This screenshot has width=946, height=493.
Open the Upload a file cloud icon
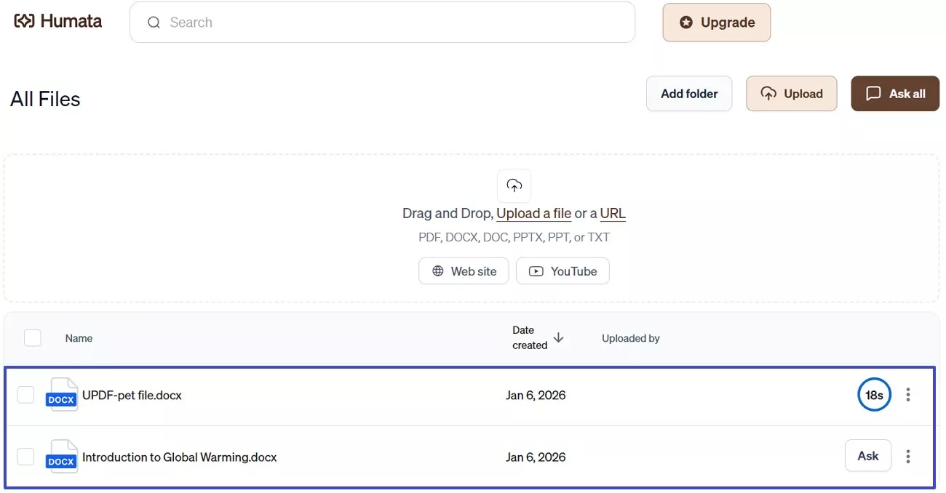(x=514, y=185)
